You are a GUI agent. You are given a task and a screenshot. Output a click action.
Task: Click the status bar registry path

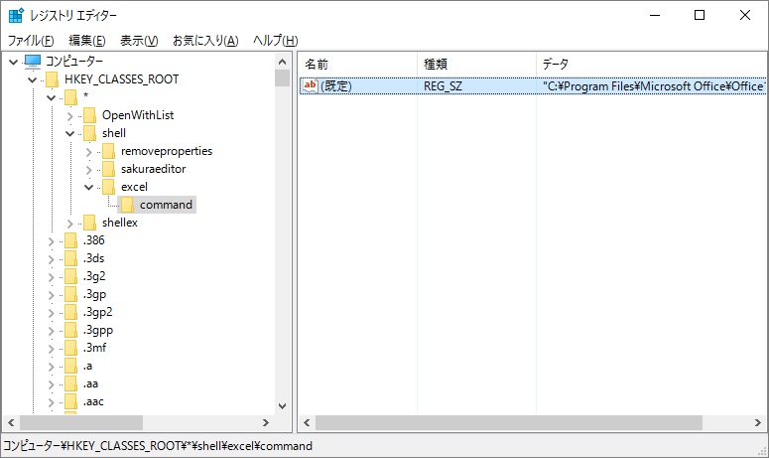tap(158, 446)
